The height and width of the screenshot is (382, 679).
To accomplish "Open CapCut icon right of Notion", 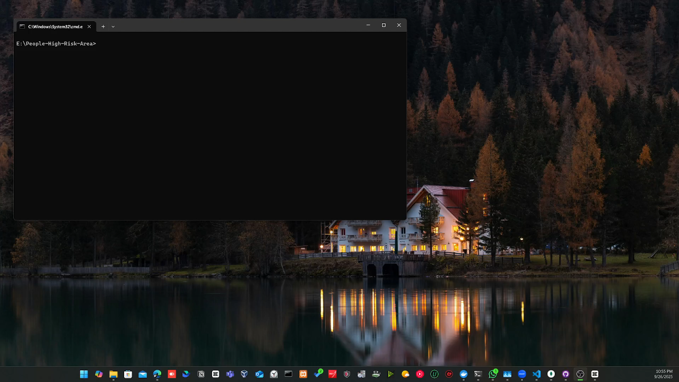I will click(215, 374).
